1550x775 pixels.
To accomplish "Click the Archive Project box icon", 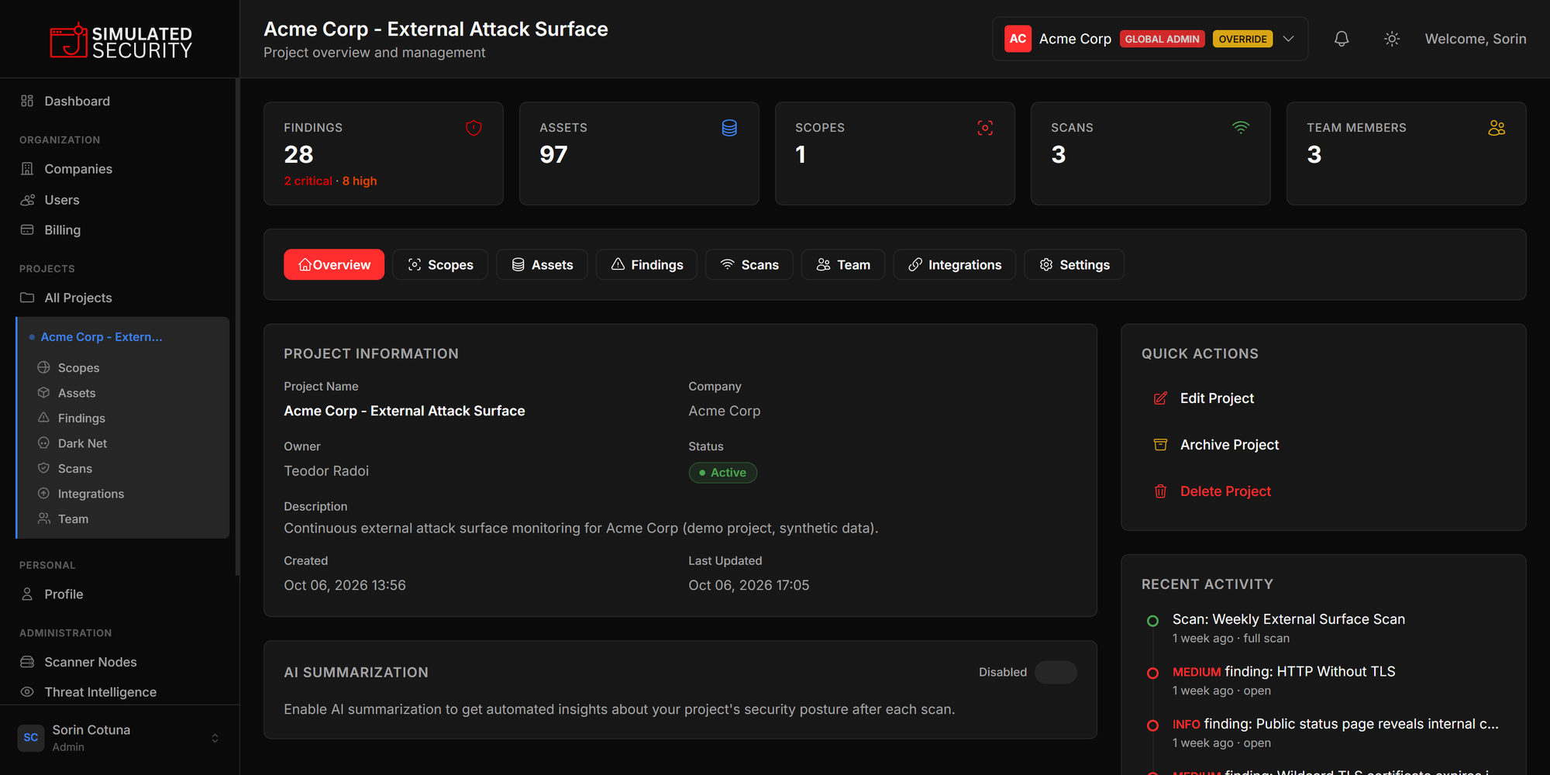I will click(x=1160, y=445).
